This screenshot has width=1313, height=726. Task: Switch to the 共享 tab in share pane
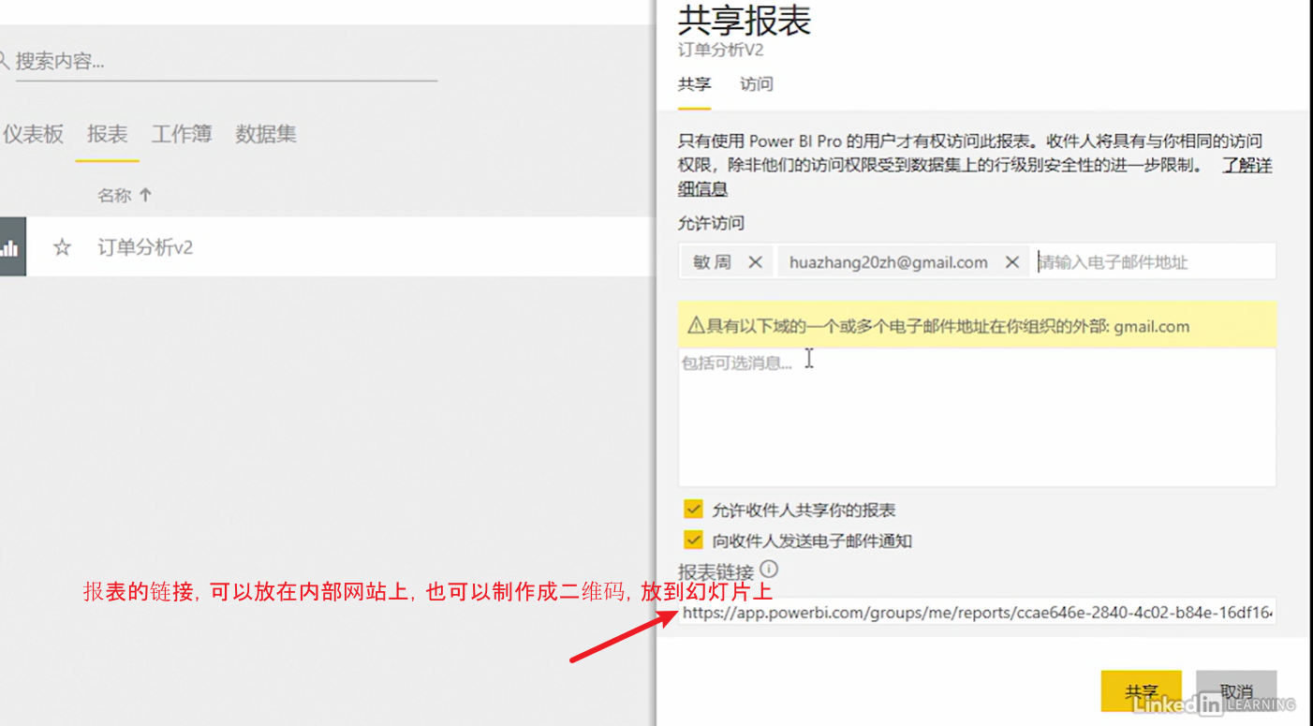coord(694,84)
